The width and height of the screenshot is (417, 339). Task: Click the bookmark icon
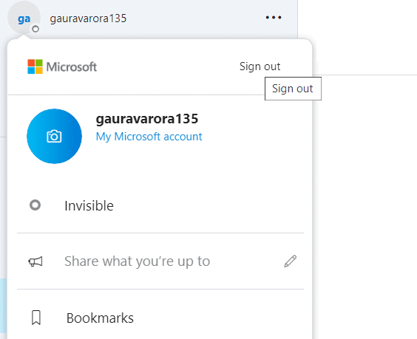(x=36, y=318)
